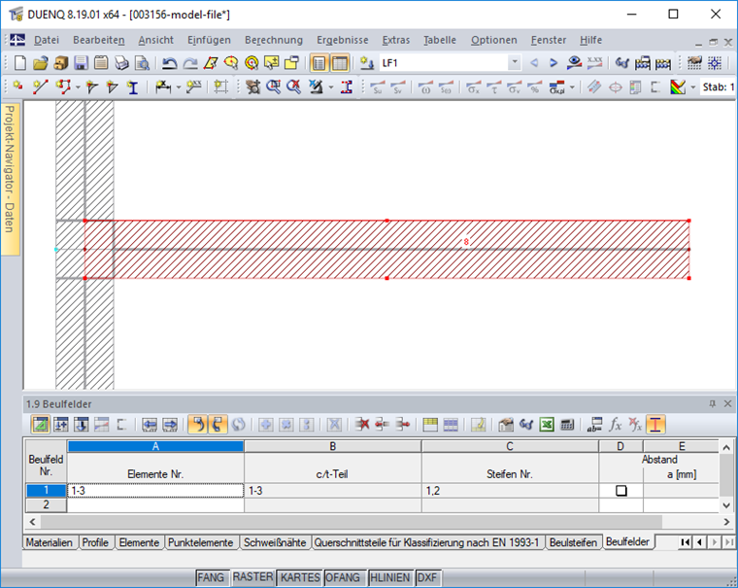Toggle HLINIEN guidelines in status bar
Viewport: 738px width, 588px height.
[389, 577]
